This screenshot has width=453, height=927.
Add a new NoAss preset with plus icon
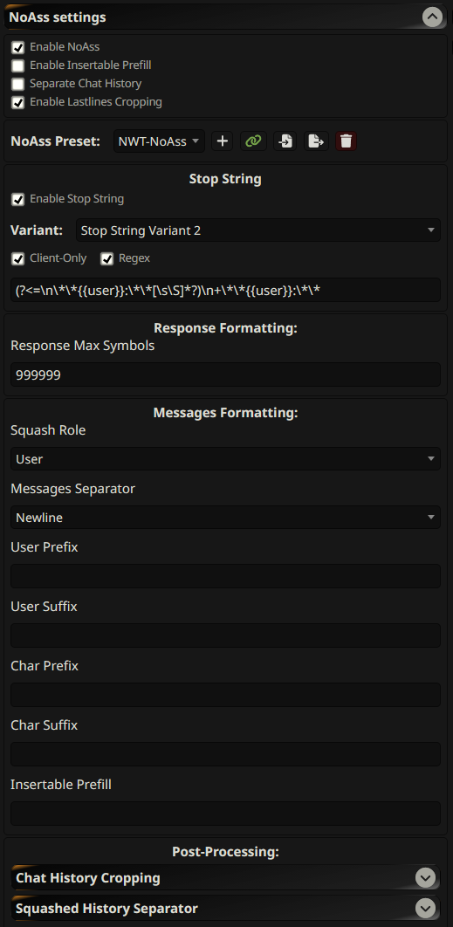(x=223, y=141)
